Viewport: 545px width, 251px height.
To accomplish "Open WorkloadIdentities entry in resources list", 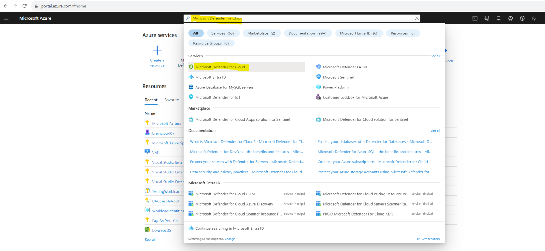I will click(x=168, y=211).
